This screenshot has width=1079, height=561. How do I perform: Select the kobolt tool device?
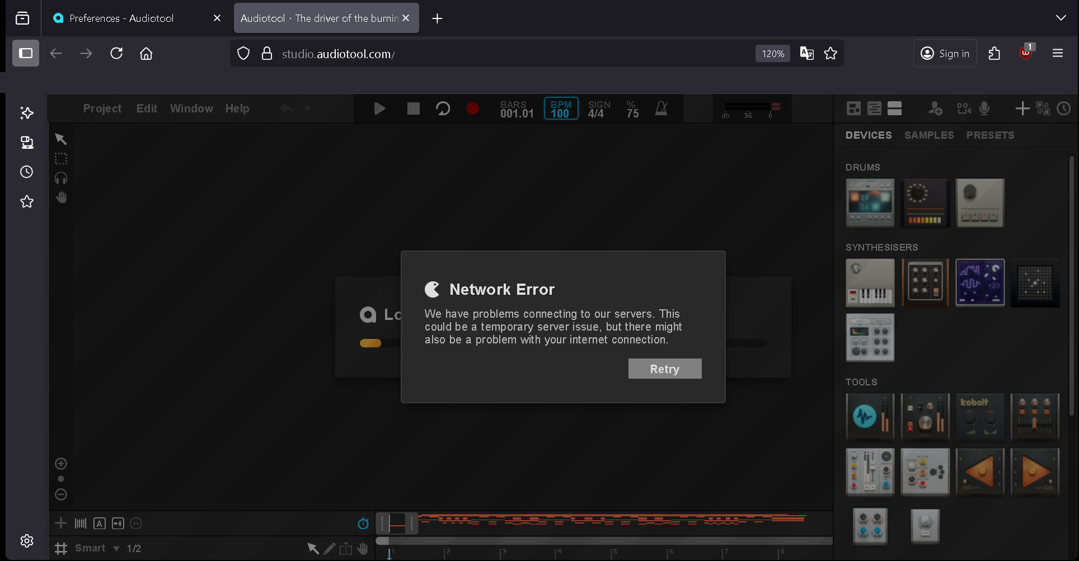(x=979, y=417)
